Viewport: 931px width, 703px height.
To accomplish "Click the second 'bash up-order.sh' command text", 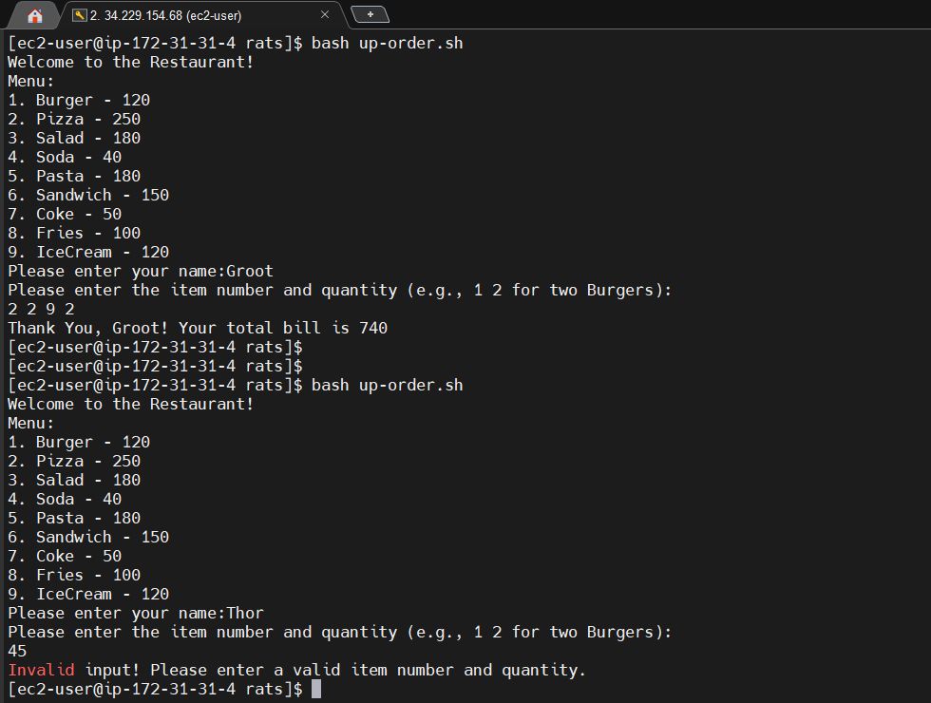I will tap(388, 386).
